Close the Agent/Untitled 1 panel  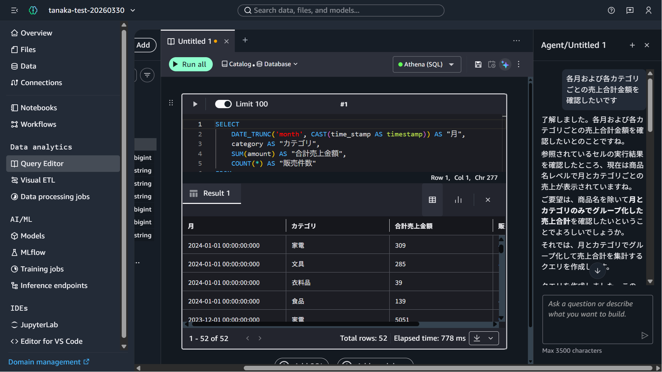coord(647,45)
